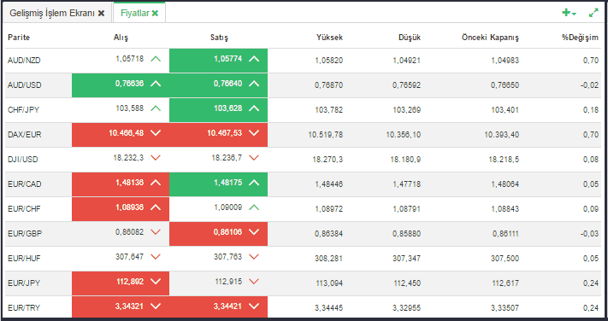Switch to Gelişmiş İşlem Ekranı tab
Viewport: 608px width, 321px height.
click(52, 13)
